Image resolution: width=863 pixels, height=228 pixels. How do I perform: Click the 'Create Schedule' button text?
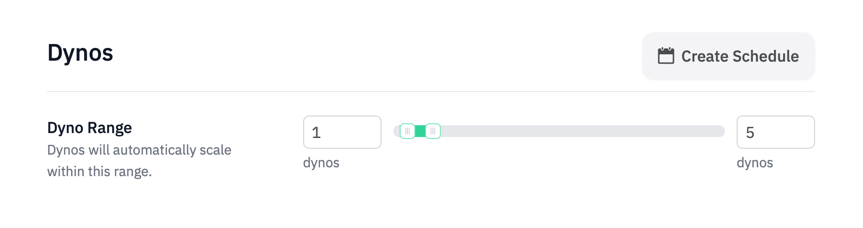click(740, 56)
